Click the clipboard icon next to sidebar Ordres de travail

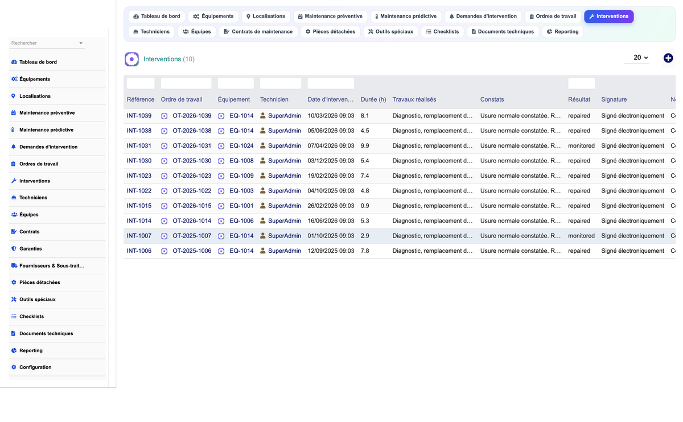pyautogui.click(x=14, y=164)
